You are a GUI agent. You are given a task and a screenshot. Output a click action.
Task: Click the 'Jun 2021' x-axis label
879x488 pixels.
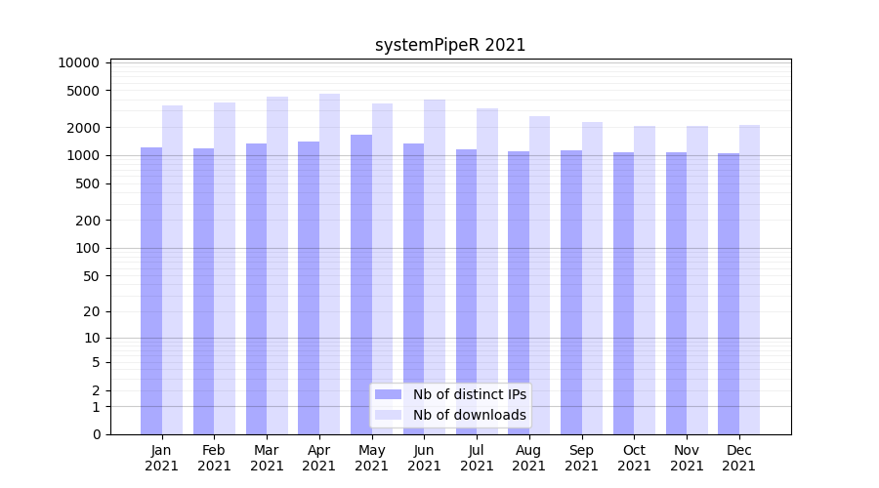424,458
